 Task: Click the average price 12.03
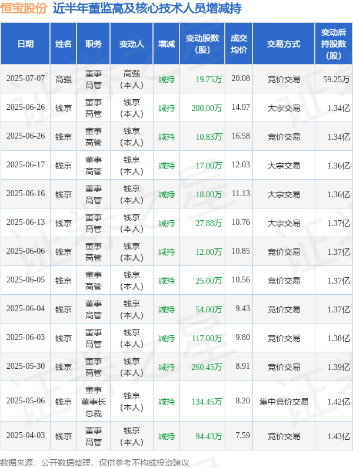coord(241,164)
